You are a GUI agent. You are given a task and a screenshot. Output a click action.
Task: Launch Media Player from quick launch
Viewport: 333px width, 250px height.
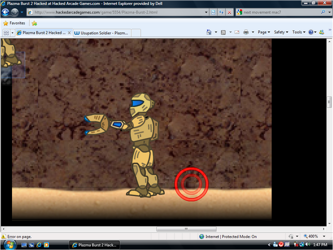click(x=46, y=245)
